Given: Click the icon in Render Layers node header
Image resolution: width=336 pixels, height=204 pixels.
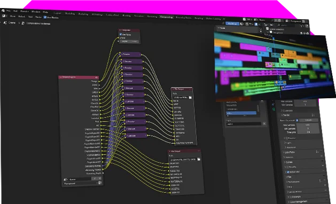Looking at the screenshot, I should [x=97, y=77].
